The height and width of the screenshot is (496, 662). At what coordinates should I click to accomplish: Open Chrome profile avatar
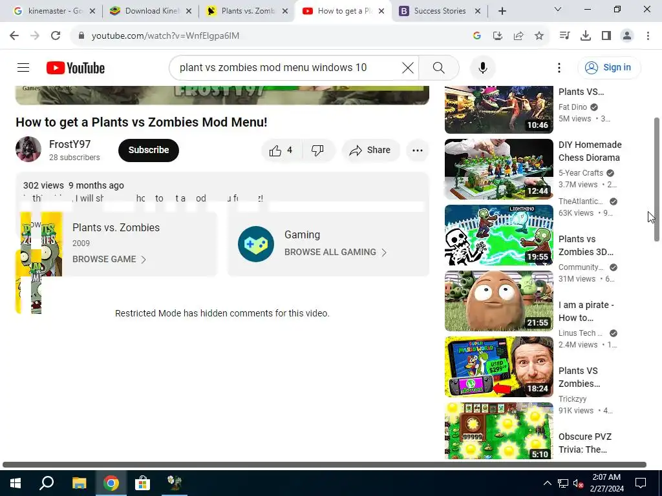pos(627,36)
